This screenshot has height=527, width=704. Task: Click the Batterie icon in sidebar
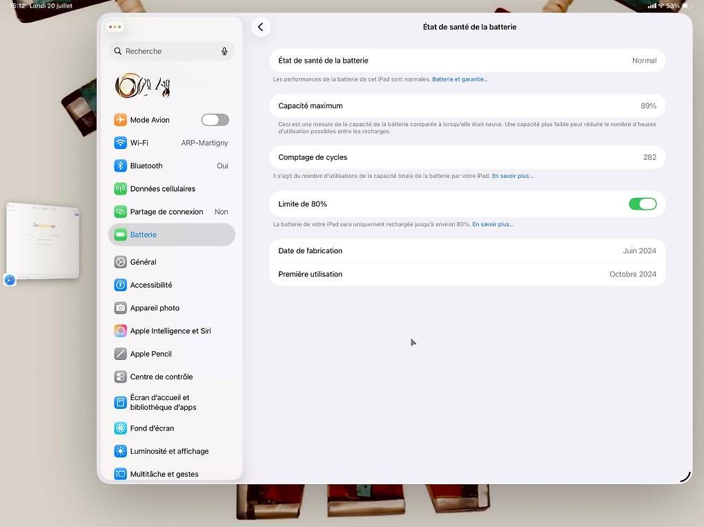click(120, 235)
